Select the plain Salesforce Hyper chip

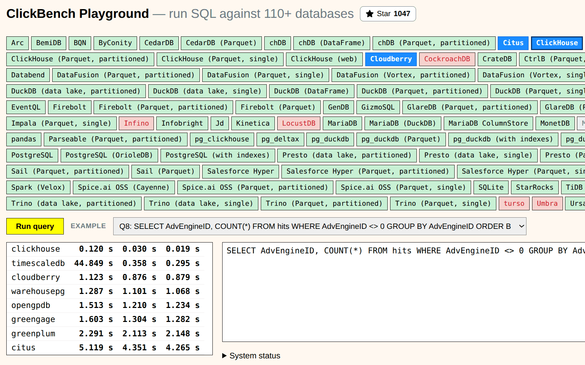[241, 171]
